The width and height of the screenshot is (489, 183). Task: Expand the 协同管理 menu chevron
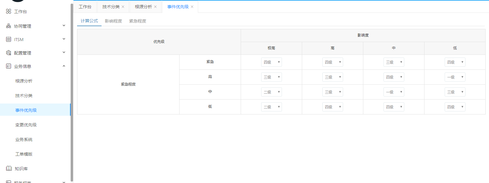click(x=64, y=26)
